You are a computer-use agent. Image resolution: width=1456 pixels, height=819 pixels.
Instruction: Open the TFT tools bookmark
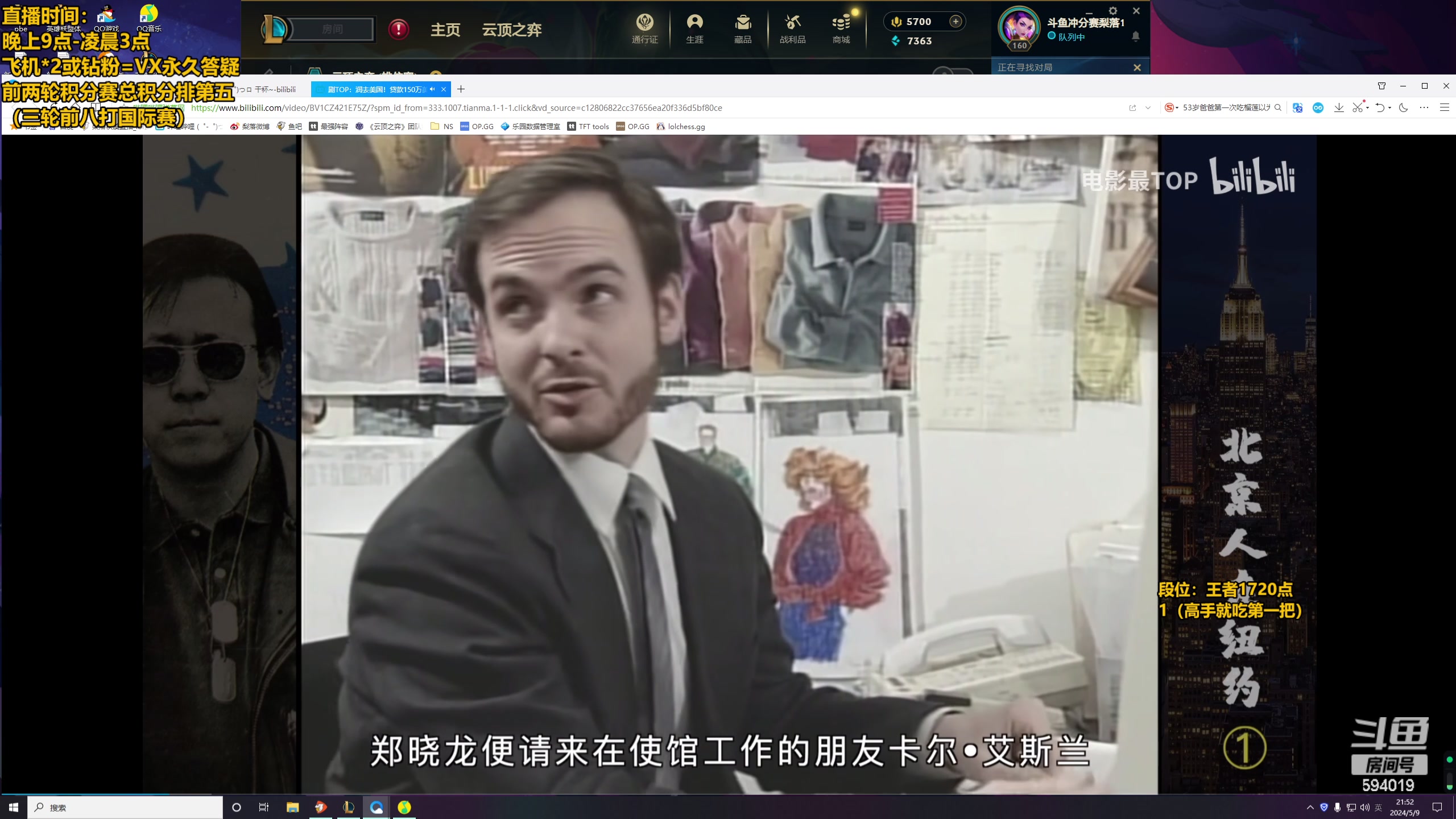(x=588, y=126)
